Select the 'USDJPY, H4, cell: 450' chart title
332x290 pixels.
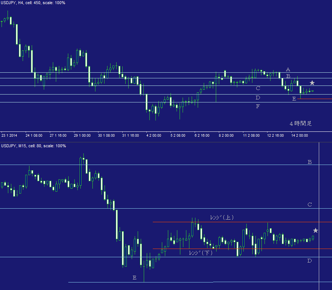(33, 3)
